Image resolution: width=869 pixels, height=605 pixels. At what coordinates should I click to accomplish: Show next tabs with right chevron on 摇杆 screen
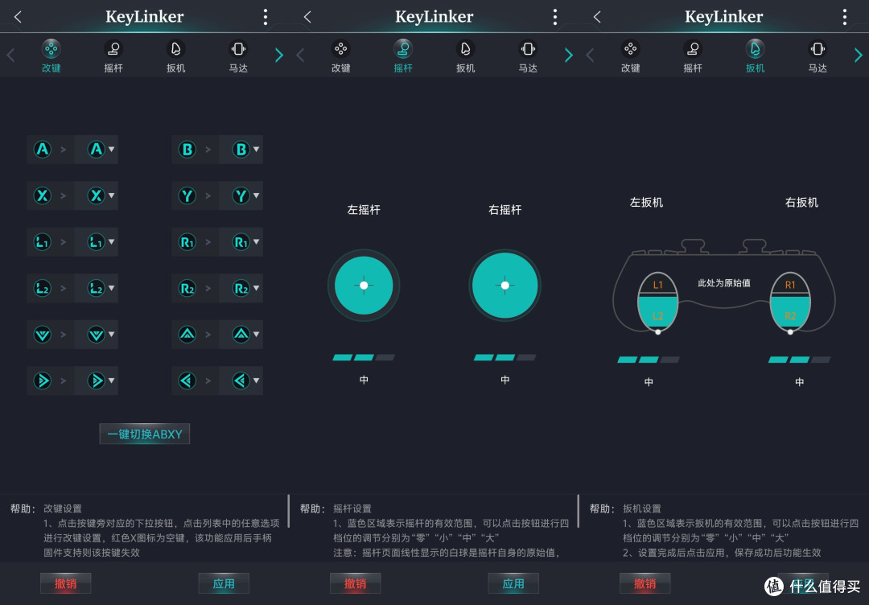[569, 56]
